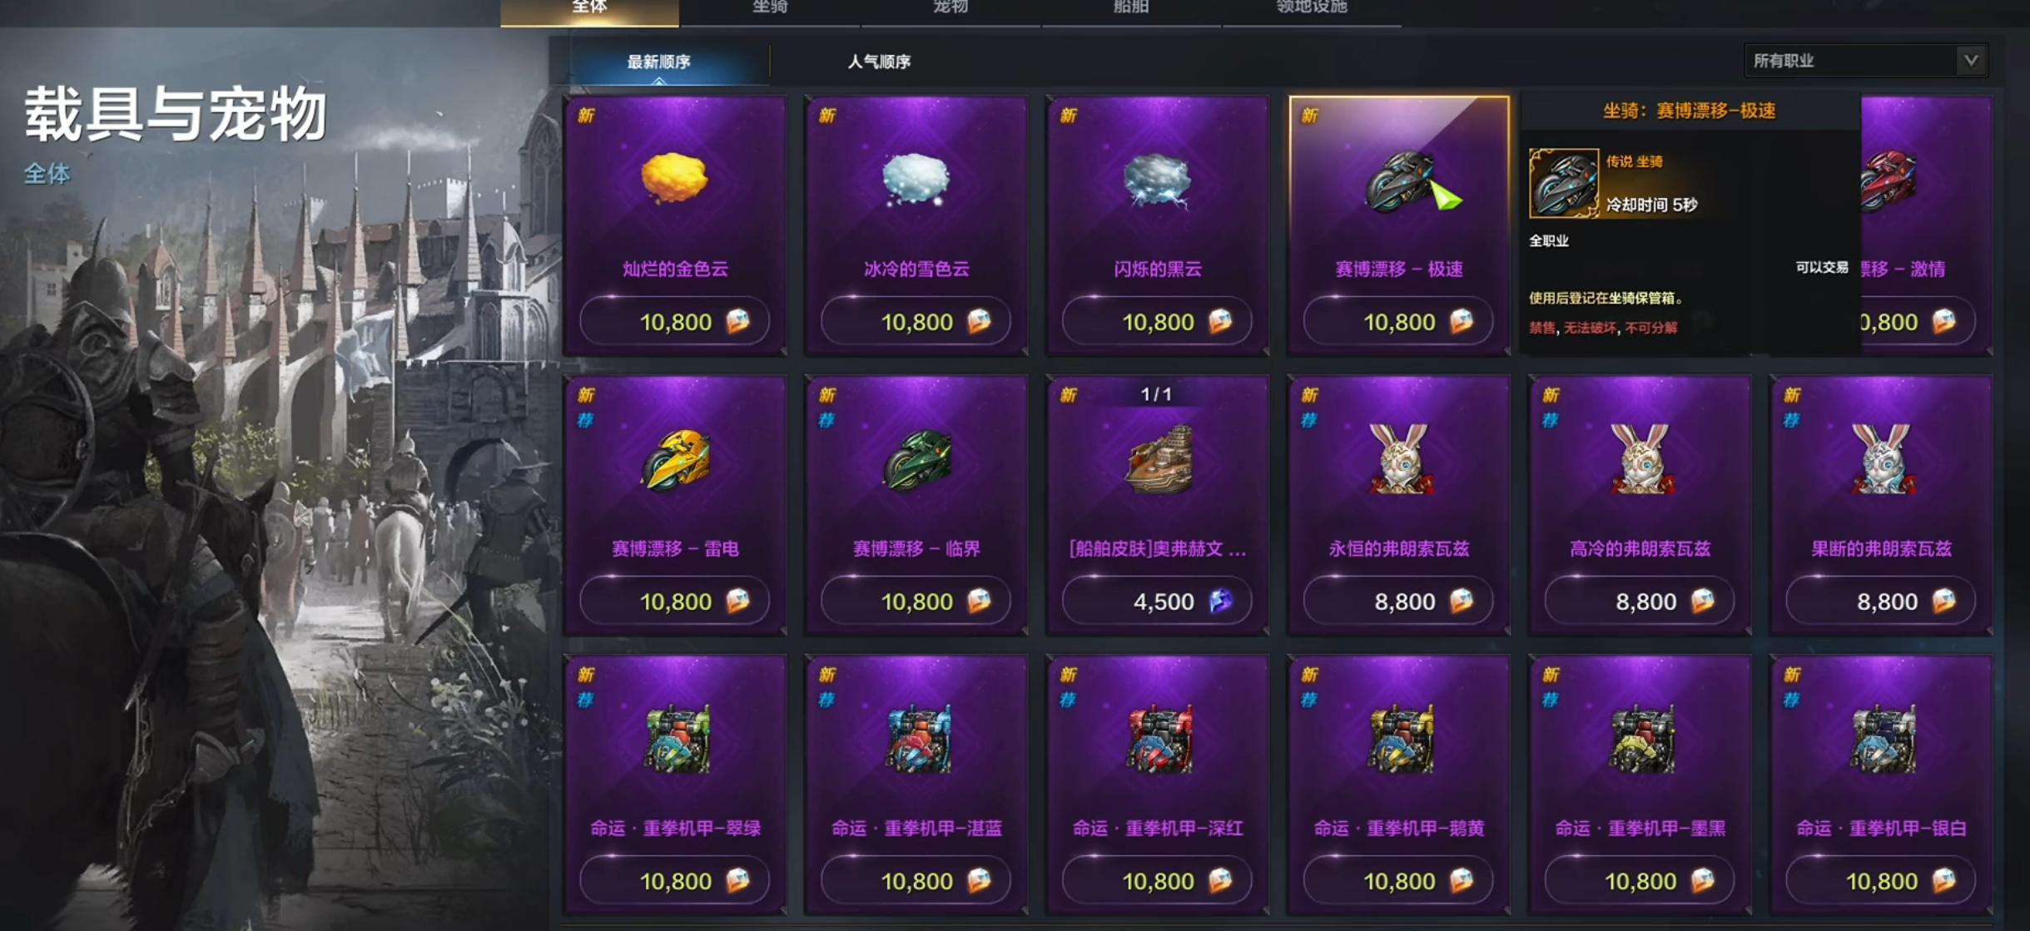Screen dimensions: 2030x931
Task: Click the green 赛博漂移-临界 motorcycle icon
Action: point(917,460)
